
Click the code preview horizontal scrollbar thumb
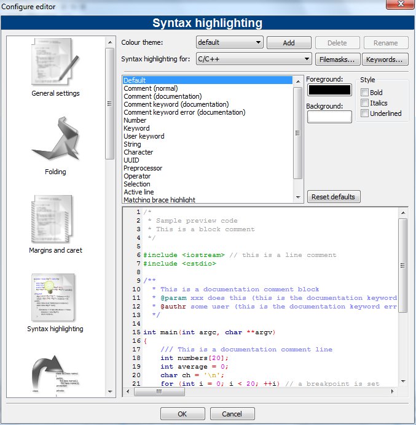click(159, 391)
